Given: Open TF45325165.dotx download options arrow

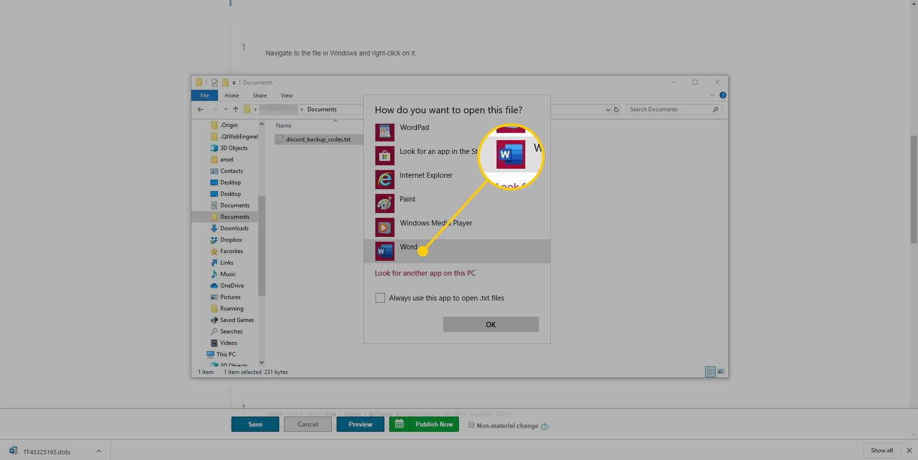Looking at the screenshot, I should 98,451.
